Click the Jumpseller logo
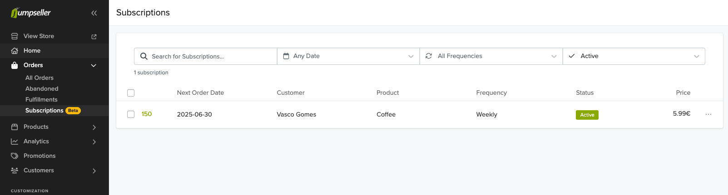728x195 pixels. pos(31,13)
